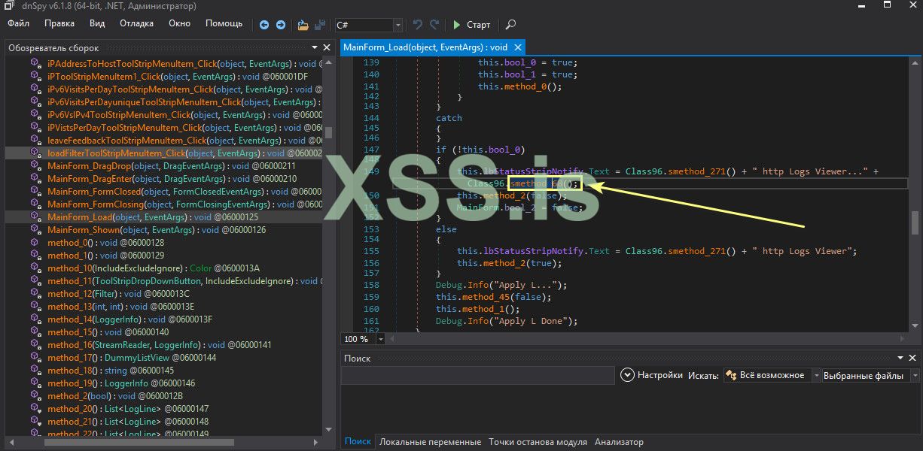Expand the Настройки search options
The height and width of the screenshot is (451, 923).
pos(628,375)
